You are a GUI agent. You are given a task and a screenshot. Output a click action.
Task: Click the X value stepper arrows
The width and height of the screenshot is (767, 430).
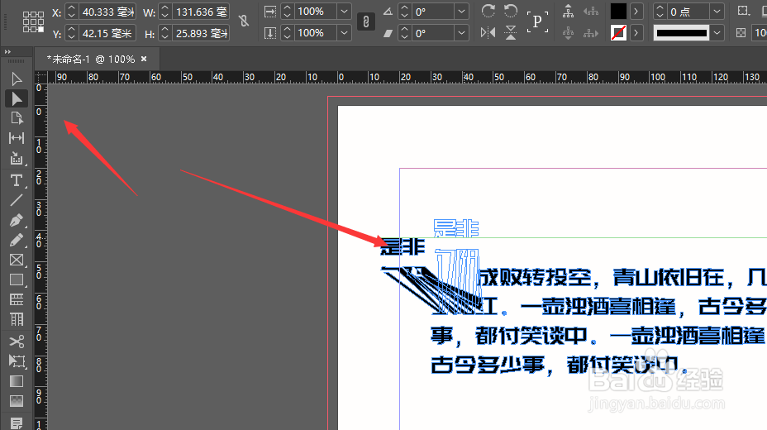click(x=71, y=12)
